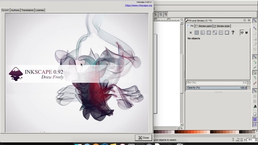The width and height of the screenshot is (258, 145).
Task: Choose nonzero solid fill rule icon
Action: [x=246, y=33]
